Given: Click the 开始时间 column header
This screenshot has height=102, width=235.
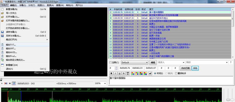Looking at the screenshot, I should 118,9.
